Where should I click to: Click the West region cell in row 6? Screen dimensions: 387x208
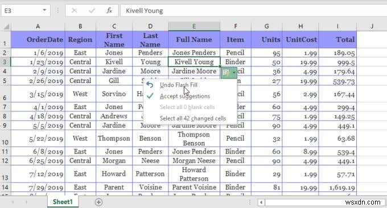80,94
